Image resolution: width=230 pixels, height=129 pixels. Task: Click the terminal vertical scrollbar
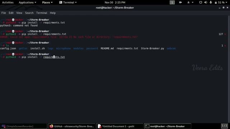point(229,69)
